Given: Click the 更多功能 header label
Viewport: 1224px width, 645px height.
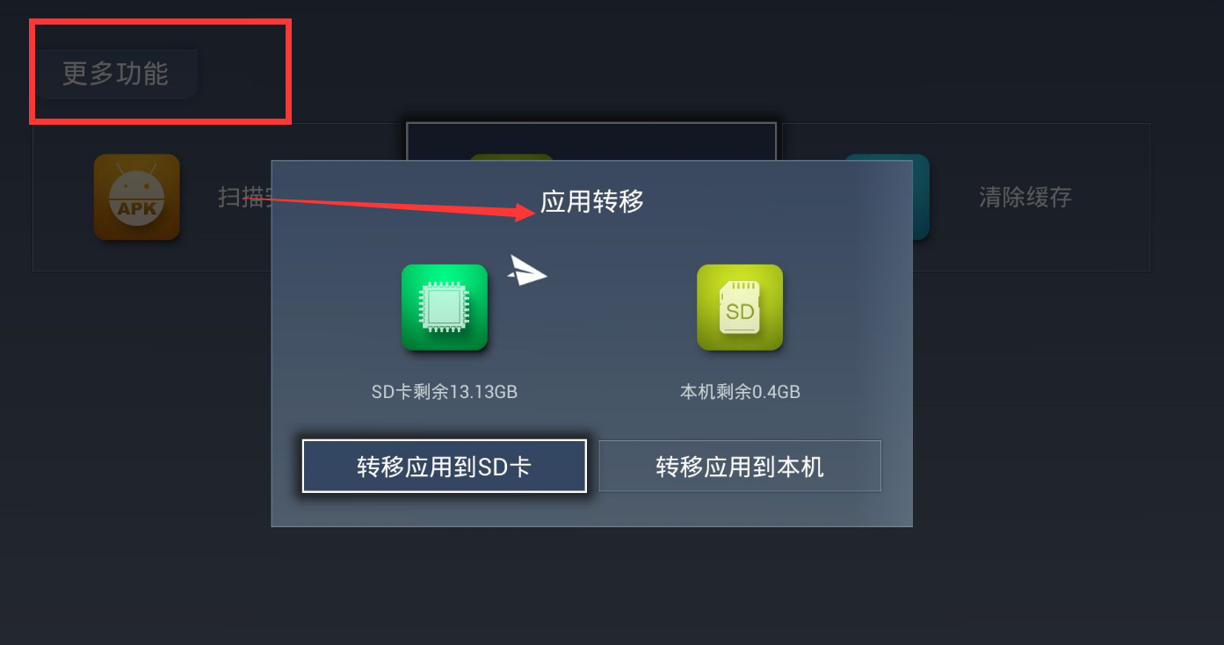Looking at the screenshot, I should point(115,74).
